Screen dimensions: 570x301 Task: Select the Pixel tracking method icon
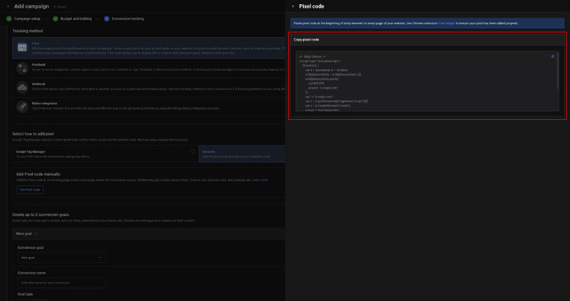[22, 47]
